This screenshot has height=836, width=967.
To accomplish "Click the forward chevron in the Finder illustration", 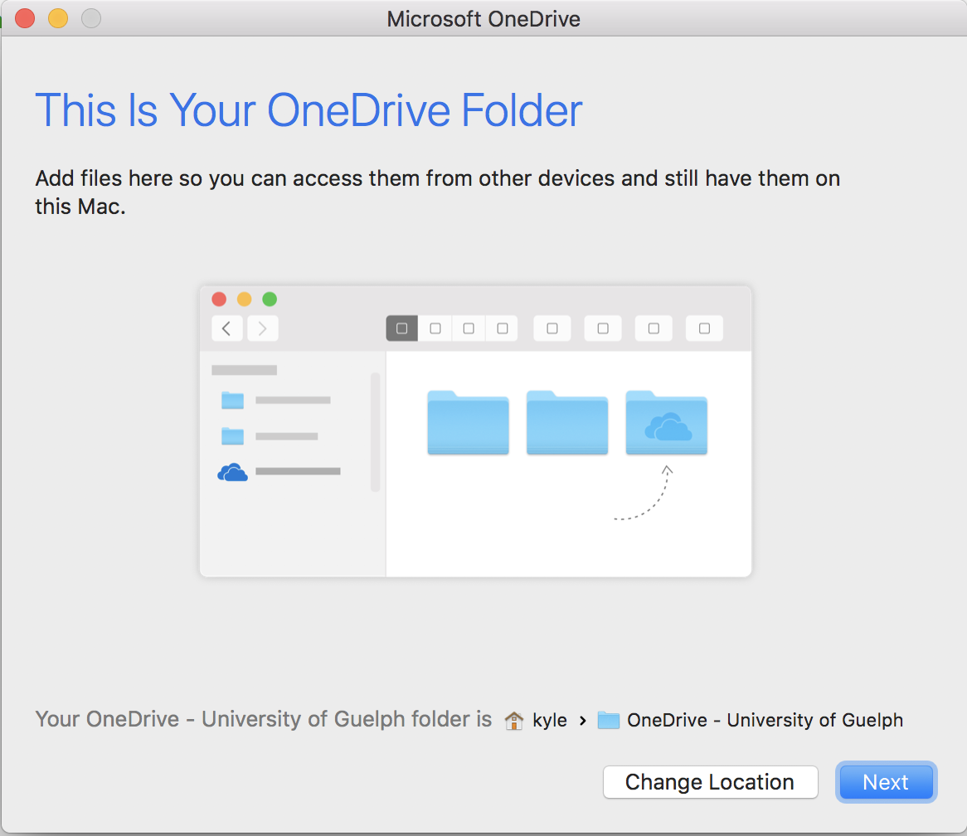I will pyautogui.click(x=262, y=328).
